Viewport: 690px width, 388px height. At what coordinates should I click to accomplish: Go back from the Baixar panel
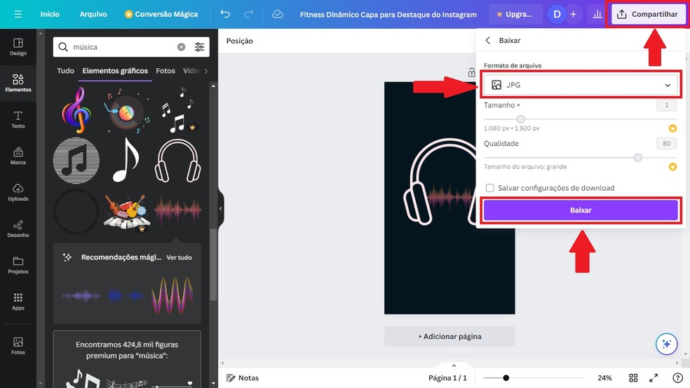point(487,40)
